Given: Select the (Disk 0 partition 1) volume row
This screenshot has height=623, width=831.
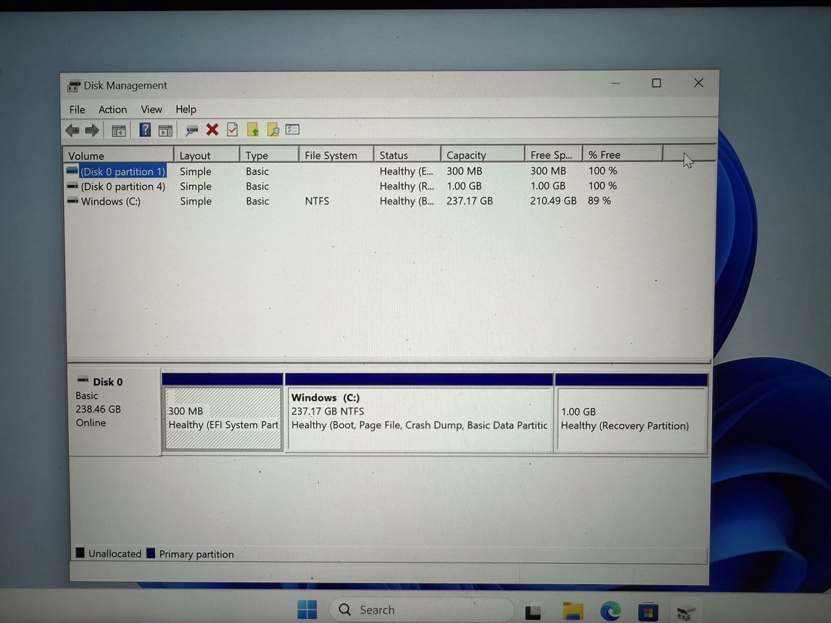Looking at the screenshot, I should tap(123, 171).
